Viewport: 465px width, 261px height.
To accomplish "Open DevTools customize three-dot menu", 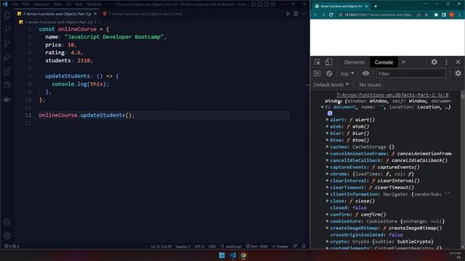I will click(x=446, y=62).
